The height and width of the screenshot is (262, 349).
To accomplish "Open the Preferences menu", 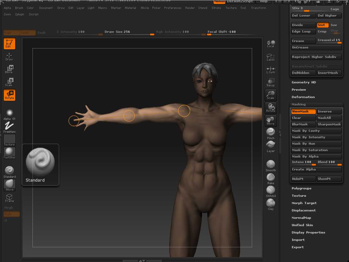I will 173,8.
